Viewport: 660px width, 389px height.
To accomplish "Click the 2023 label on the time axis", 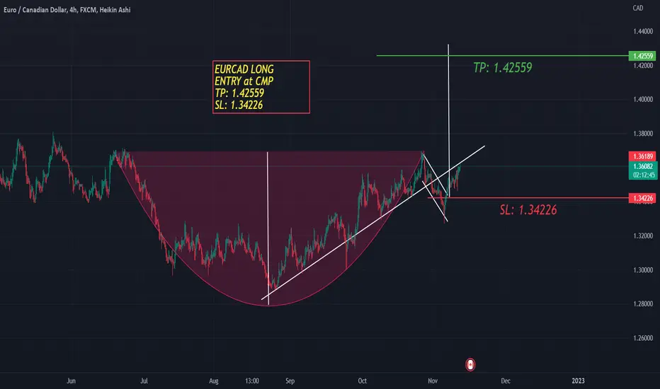I will (x=579, y=381).
